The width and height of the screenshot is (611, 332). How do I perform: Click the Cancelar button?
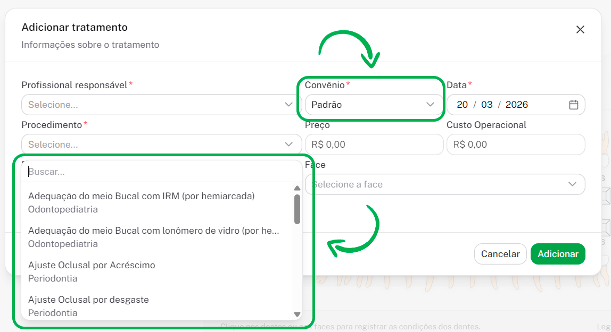[500, 254]
